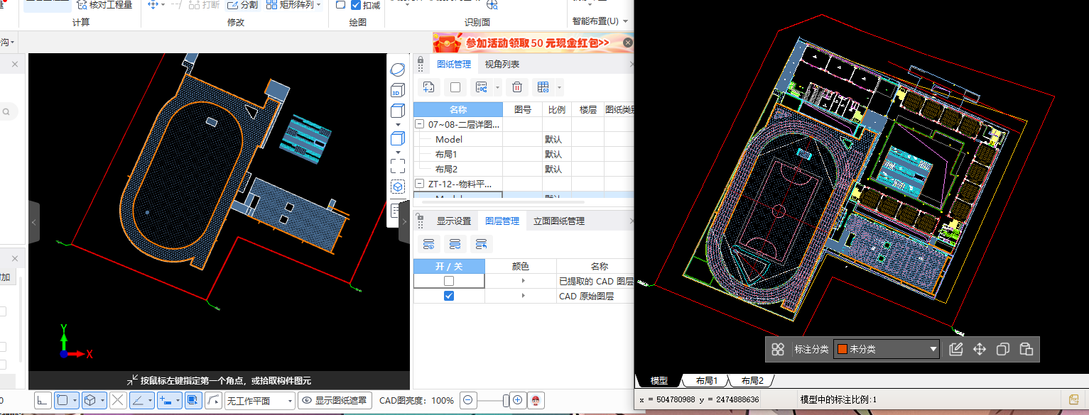Image resolution: width=1089 pixels, height=415 pixels.
Task: Click the wireframe cube view icon
Action: click(398, 111)
